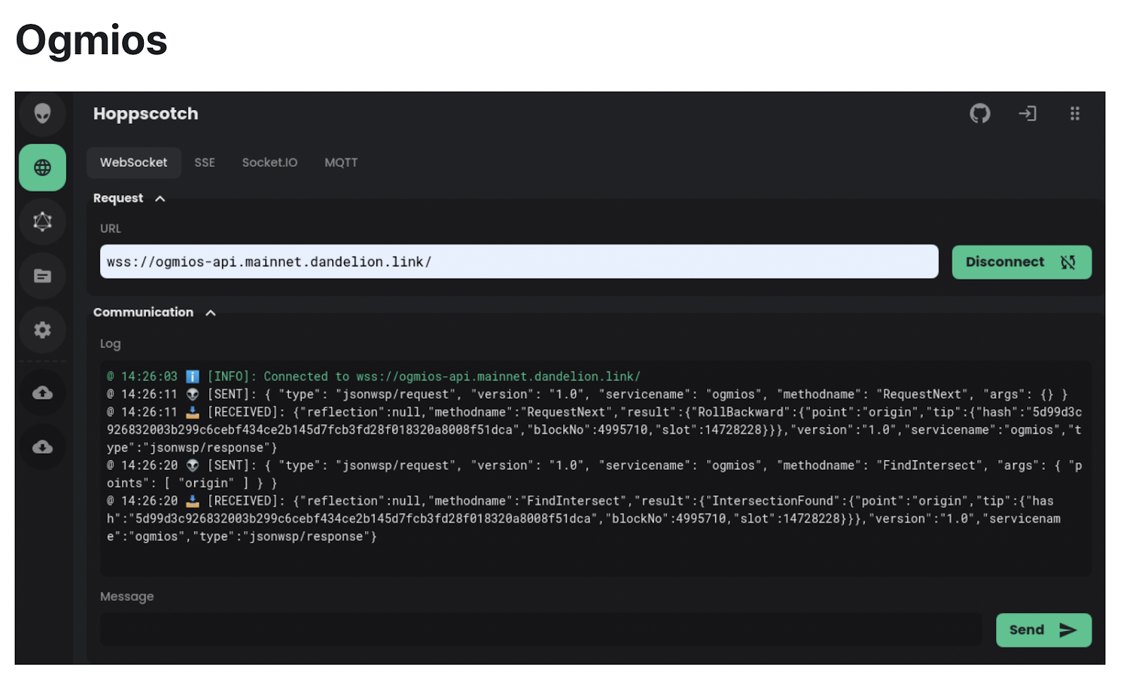1128x696 pixels.
Task: Open the Settings gear sidebar icon
Action: pos(42,330)
